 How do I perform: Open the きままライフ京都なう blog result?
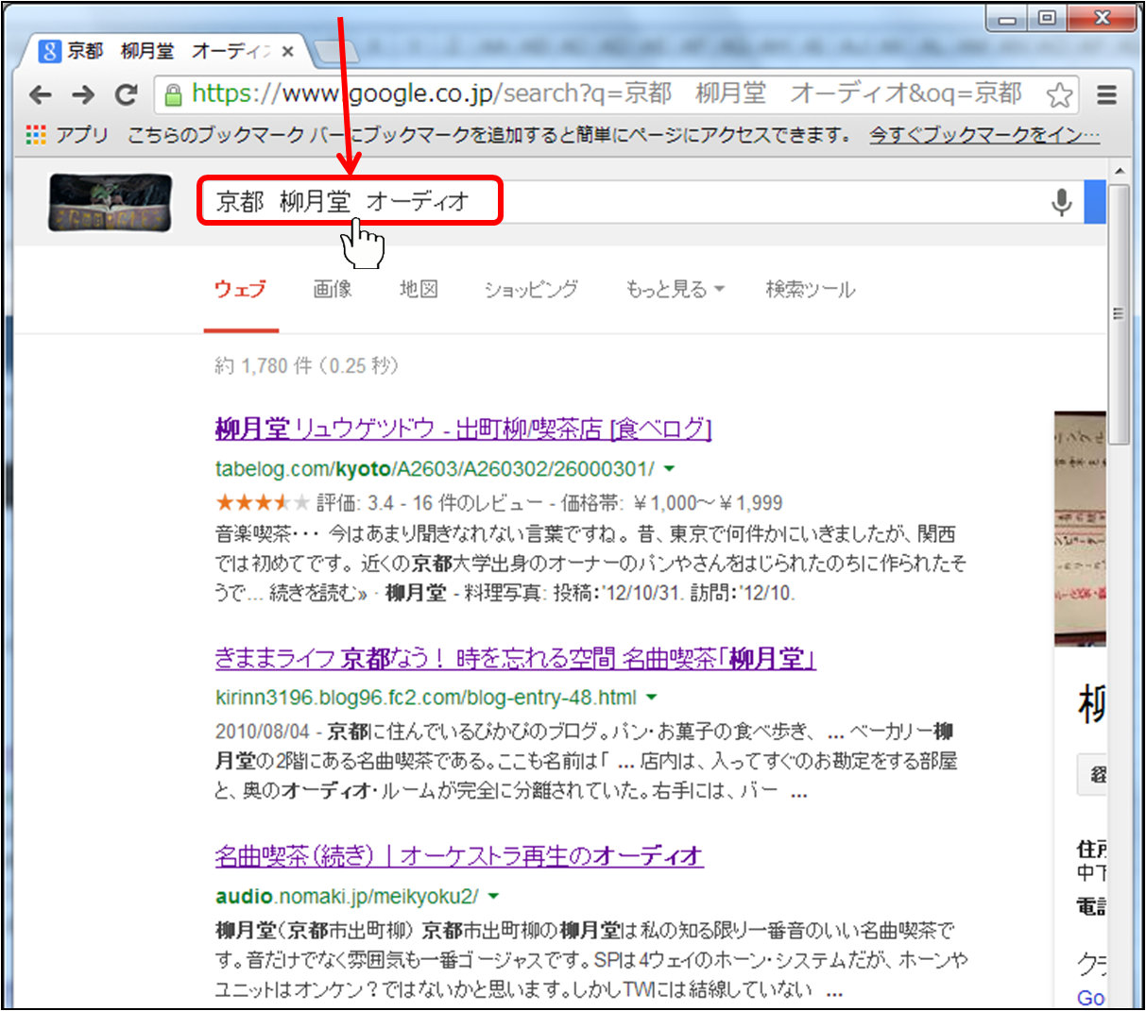[515, 659]
